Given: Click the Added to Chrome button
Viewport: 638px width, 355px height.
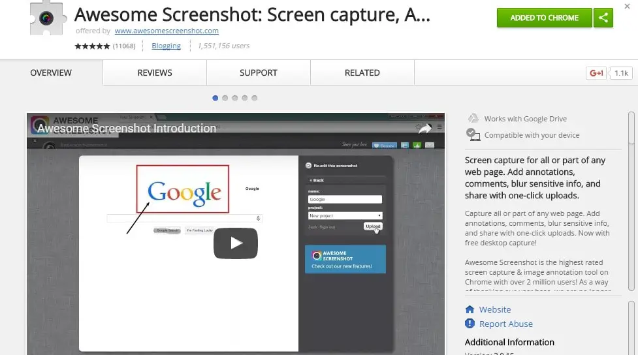Looking at the screenshot, I should [x=544, y=18].
